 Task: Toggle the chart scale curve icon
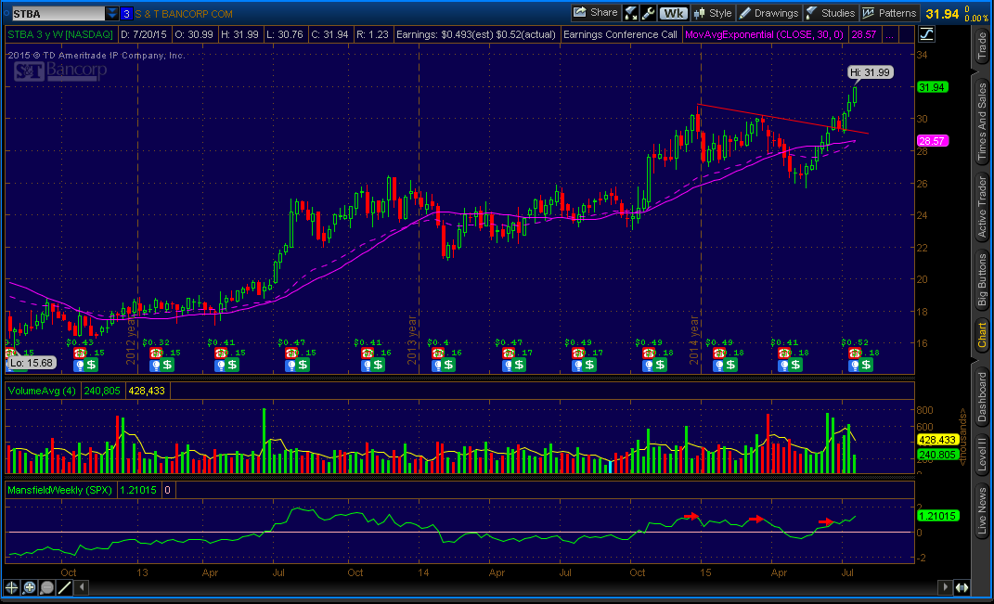tap(927, 35)
